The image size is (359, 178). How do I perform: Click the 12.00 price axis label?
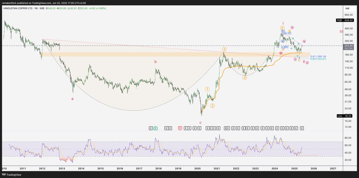click(x=347, y=127)
